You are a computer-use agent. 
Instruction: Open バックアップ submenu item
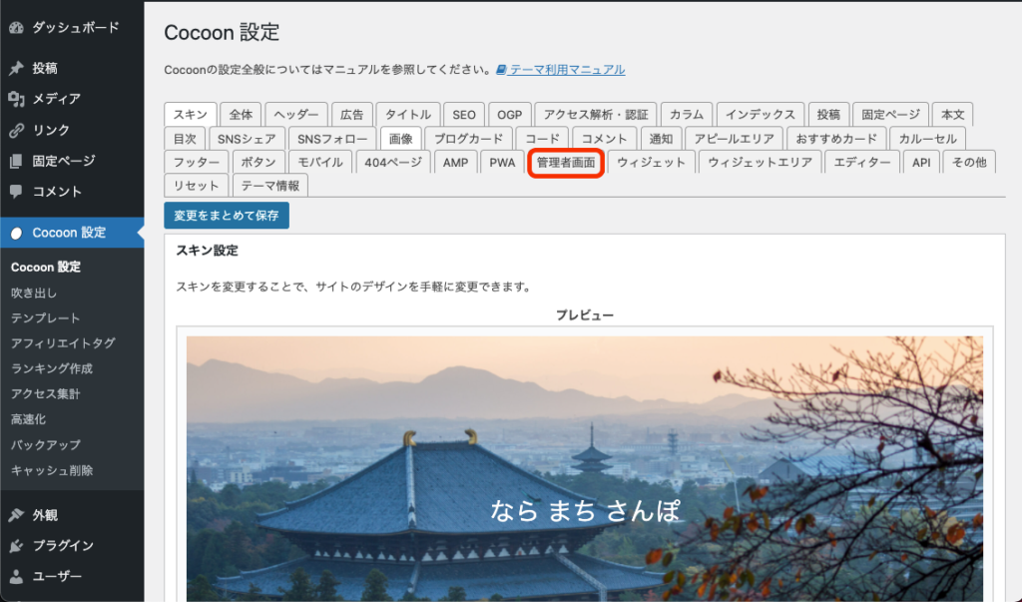click(x=46, y=445)
